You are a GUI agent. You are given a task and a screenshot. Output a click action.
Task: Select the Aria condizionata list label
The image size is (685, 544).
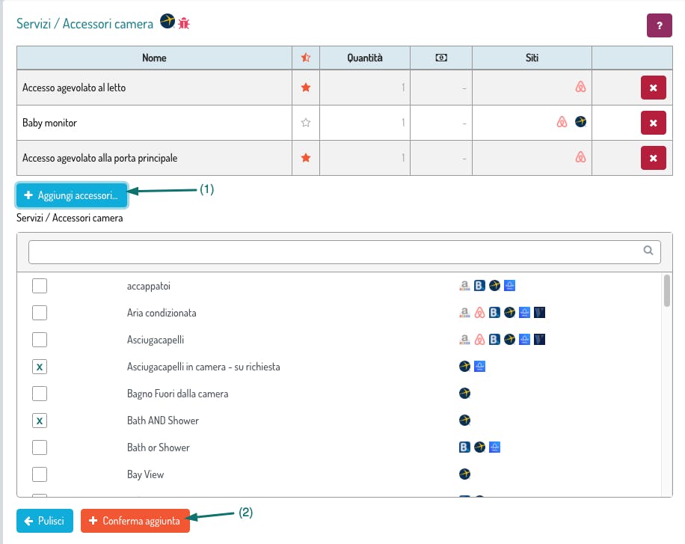[162, 313]
